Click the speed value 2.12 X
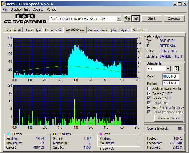 pos(177,147)
